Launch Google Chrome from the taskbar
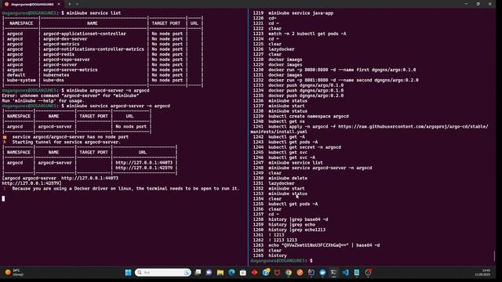The image size is (502, 282). click(289, 273)
